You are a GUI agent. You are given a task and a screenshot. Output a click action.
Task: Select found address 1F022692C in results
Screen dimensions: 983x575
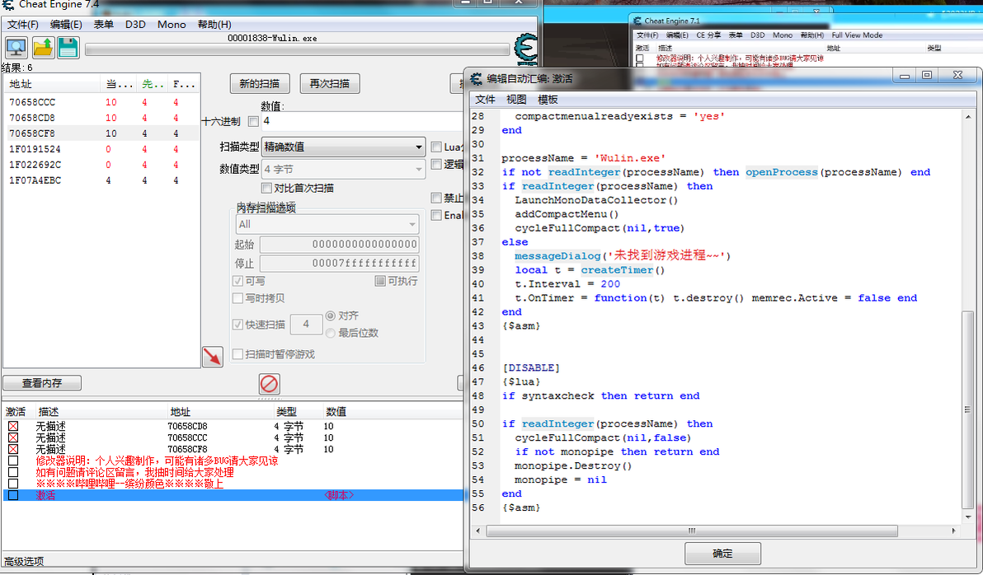tap(101, 165)
